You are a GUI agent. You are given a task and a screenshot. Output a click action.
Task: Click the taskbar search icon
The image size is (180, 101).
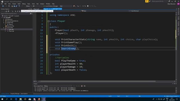(7, 99)
